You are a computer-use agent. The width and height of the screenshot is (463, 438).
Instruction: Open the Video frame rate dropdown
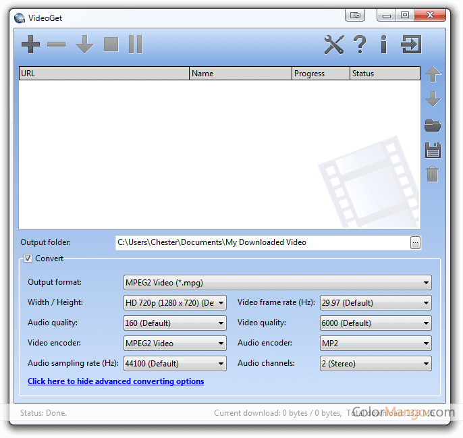(375, 303)
